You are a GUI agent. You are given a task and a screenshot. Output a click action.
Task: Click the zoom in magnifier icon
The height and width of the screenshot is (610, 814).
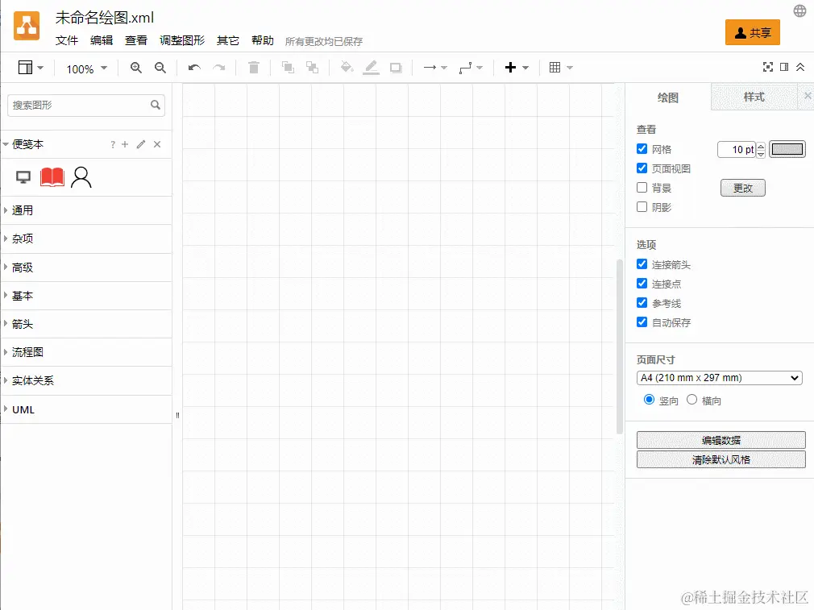click(136, 68)
